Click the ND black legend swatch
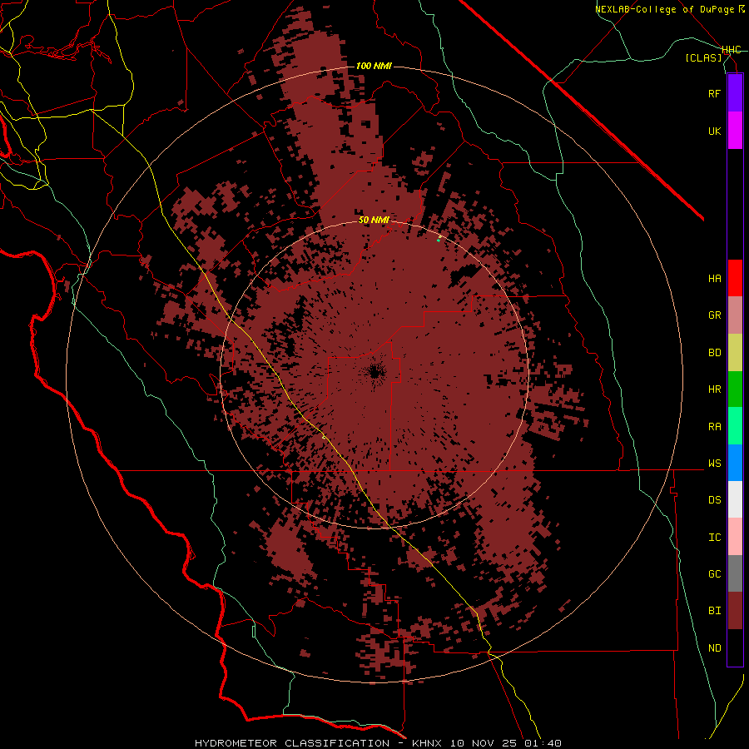This screenshot has width=749, height=749. tap(735, 647)
